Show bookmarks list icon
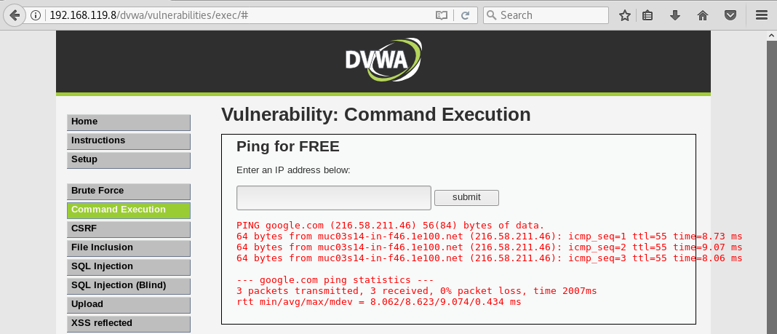 647,15
